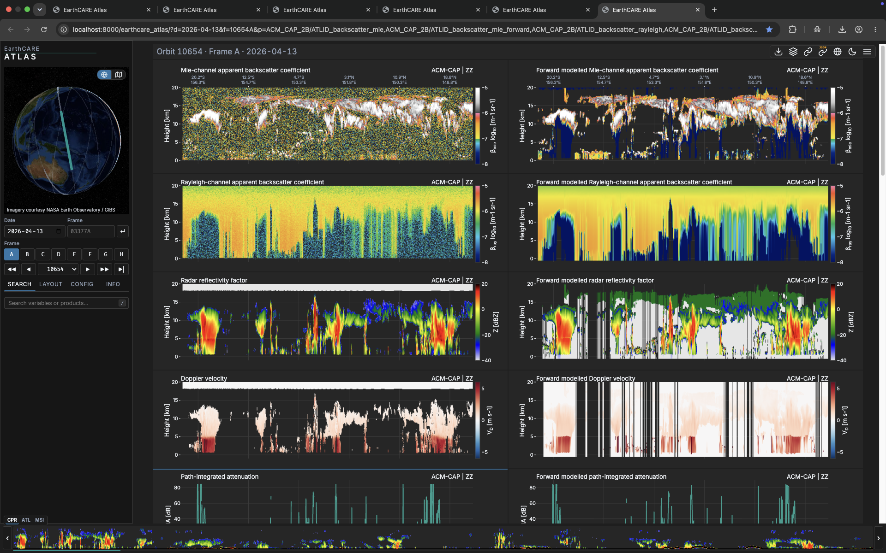The height and width of the screenshot is (553, 886).
Task: Toggle dark mode with the moon icon
Action: point(852,52)
